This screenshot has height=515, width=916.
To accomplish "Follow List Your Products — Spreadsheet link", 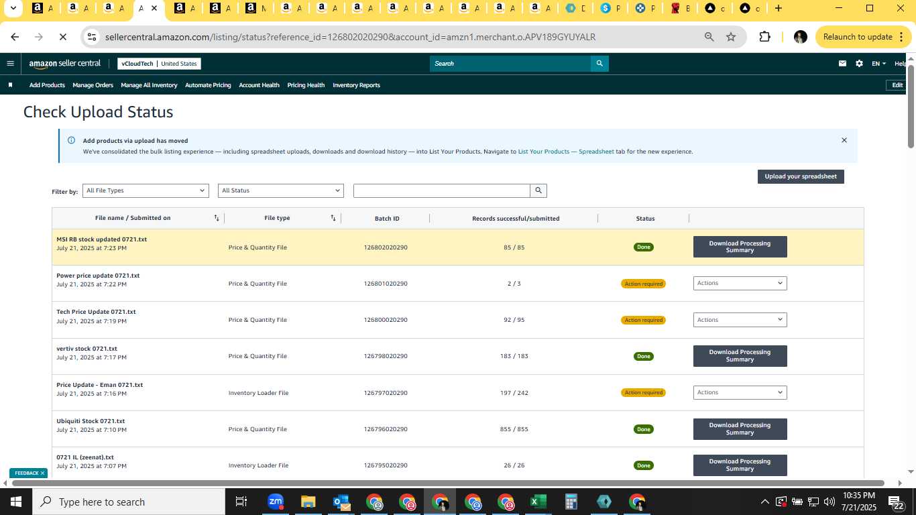I will (x=566, y=152).
